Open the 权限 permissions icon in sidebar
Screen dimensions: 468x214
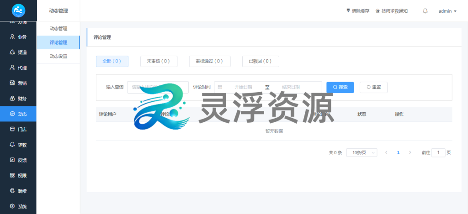click(x=12, y=175)
